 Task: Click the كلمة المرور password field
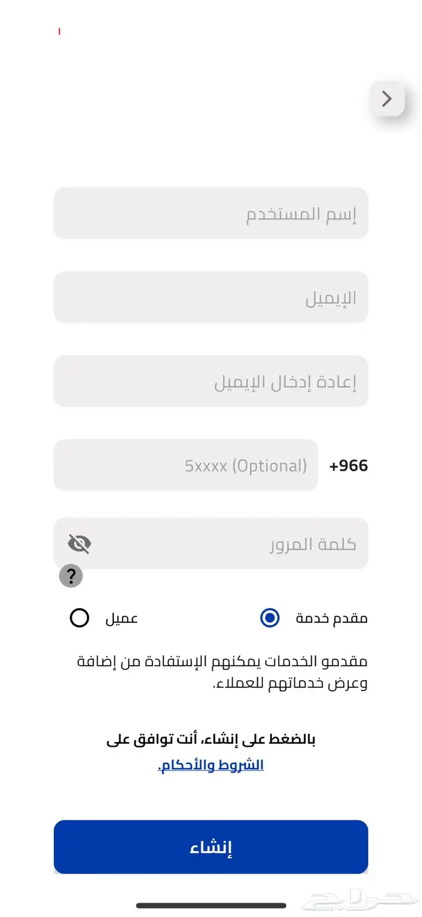[229, 544]
